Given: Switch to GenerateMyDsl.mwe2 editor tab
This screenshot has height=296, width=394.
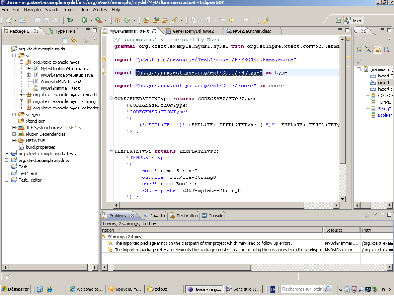Looking at the screenshot, I should 193,31.
